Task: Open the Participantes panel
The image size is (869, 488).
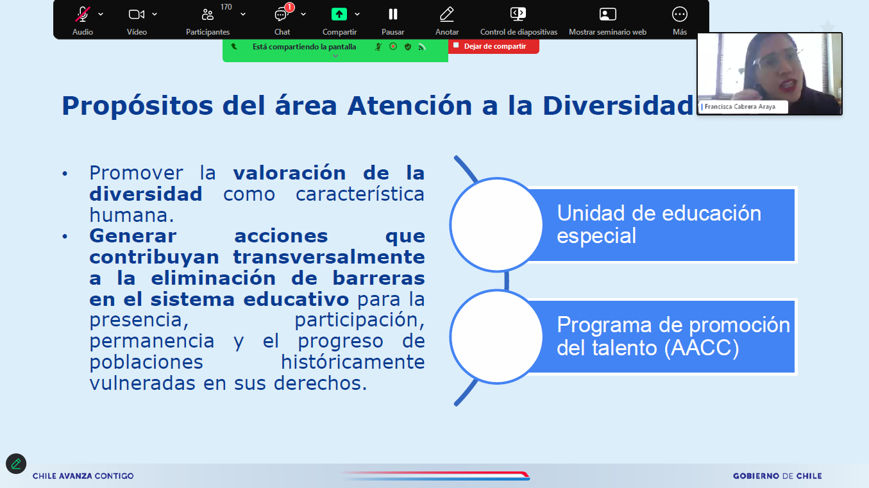Action: (207, 15)
